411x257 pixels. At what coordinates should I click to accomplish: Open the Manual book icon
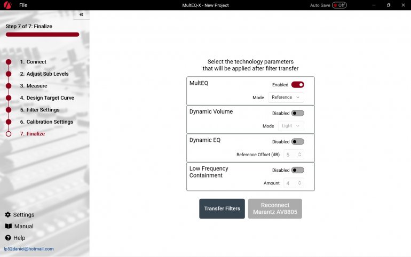coord(8,227)
